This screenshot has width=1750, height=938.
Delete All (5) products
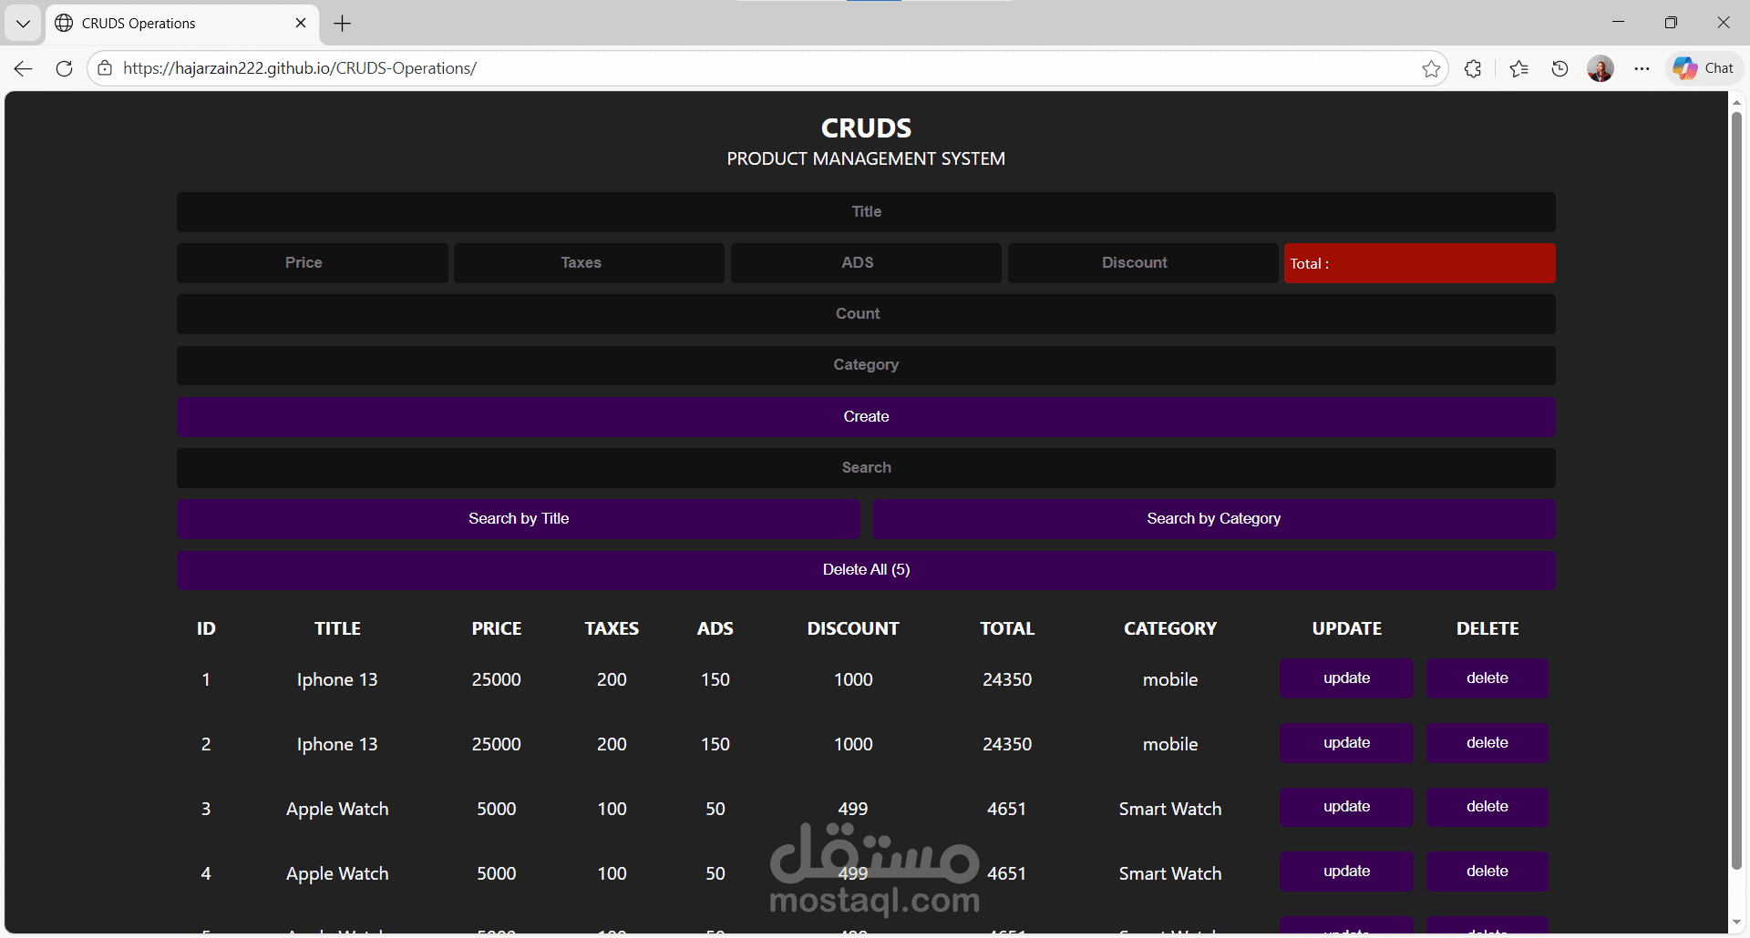866,569
